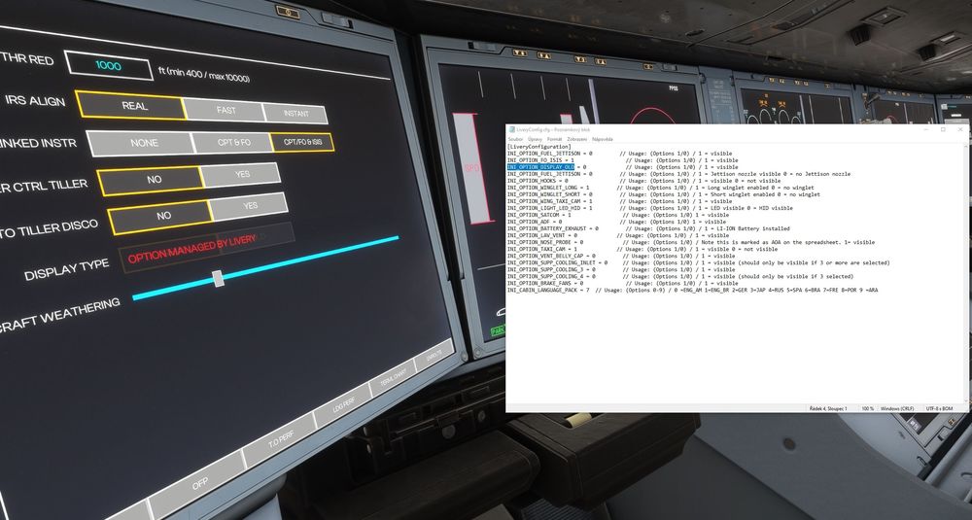Open the Formát menu in Notepad
Viewport: 972px width, 520px height.
pyautogui.click(x=557, y=139)
